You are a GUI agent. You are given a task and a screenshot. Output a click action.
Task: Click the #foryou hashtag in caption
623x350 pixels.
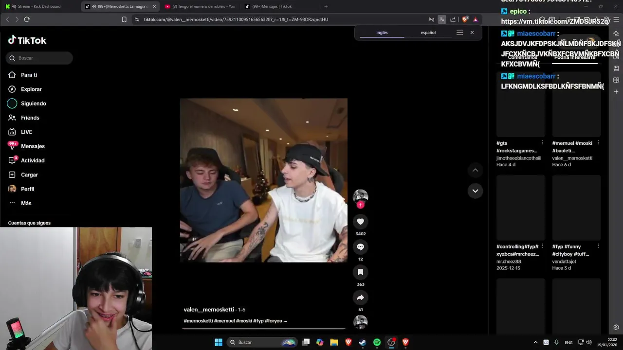coord(273,321)
